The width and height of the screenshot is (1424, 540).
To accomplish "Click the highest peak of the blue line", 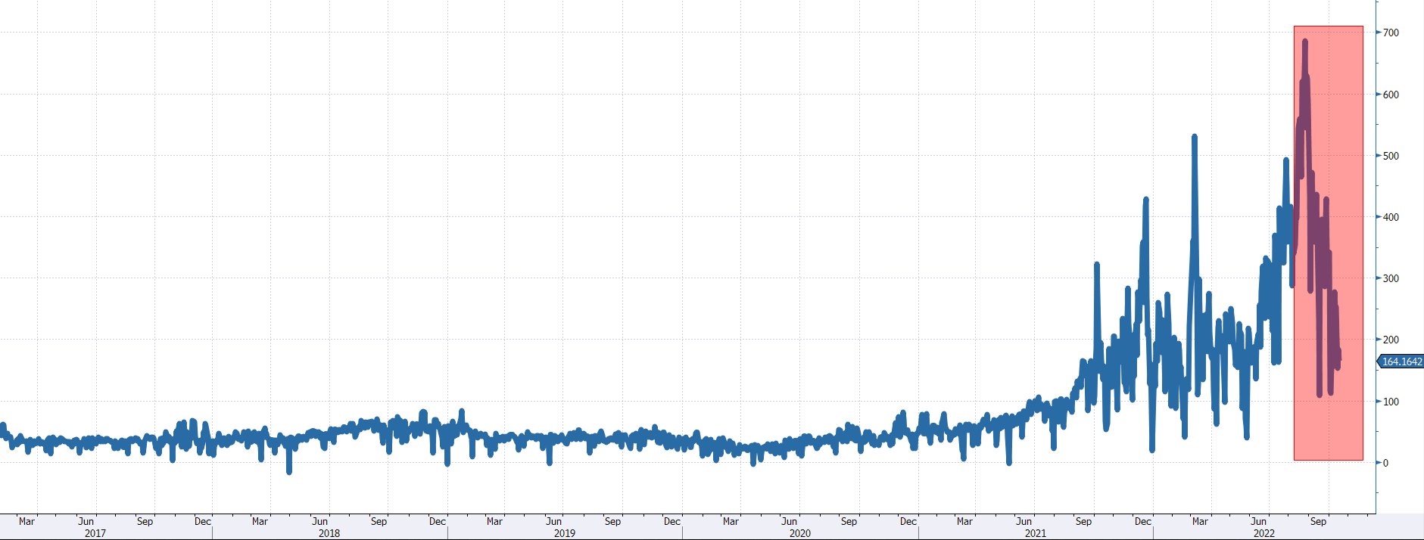I will pyautogui.click(x=1305, y=42).
